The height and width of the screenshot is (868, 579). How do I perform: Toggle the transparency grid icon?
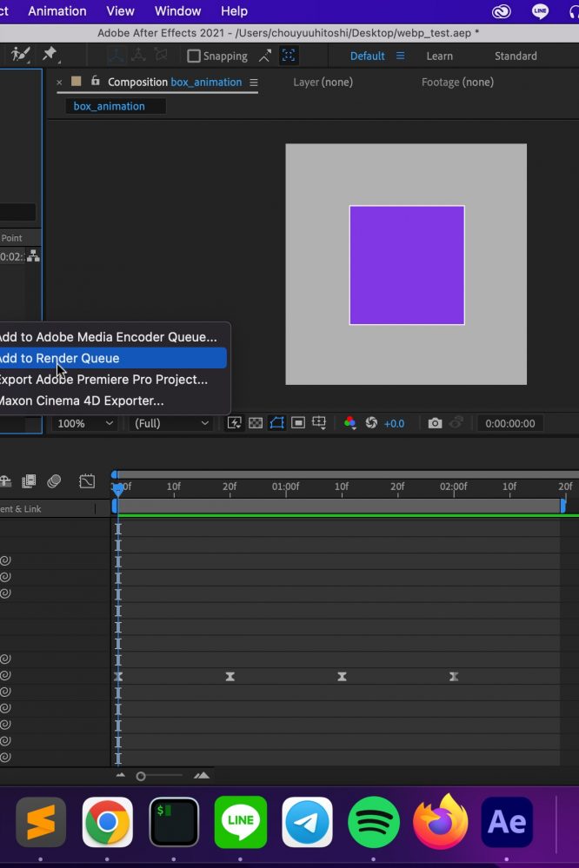tap(256, 423)
